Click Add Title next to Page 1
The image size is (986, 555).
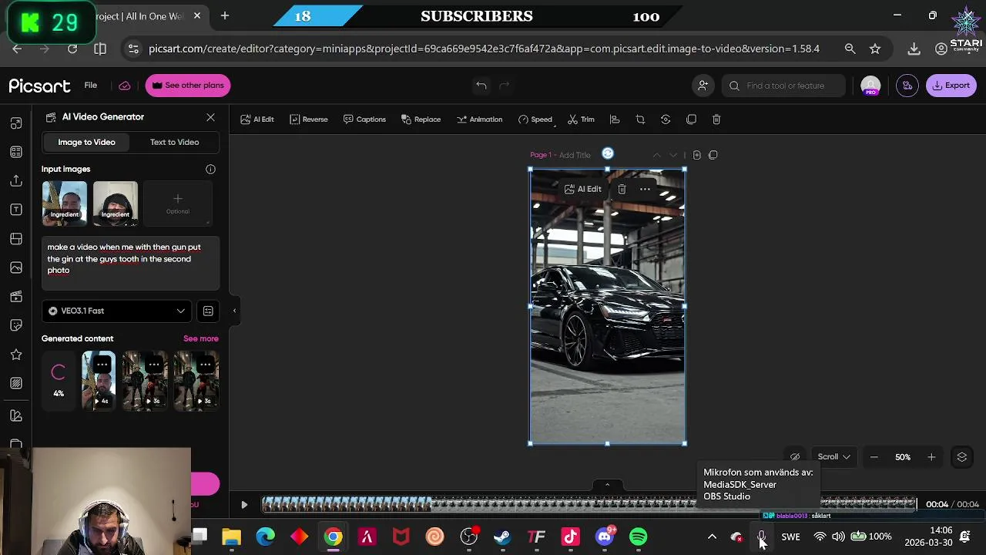point(575,155)
